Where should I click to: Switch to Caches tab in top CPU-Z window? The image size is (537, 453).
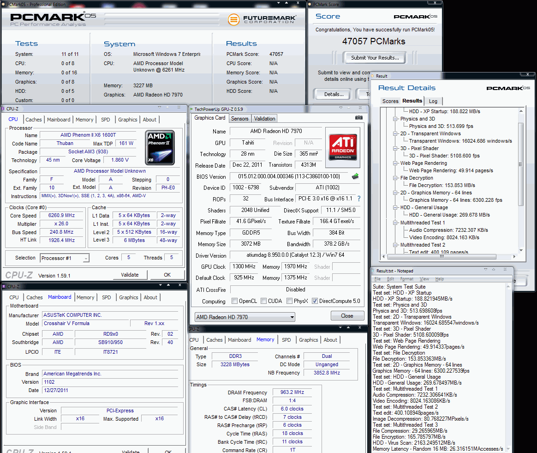point(34,120)
